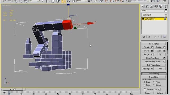The image size is (170, 95).
Task: Open the Bevel settings dialog icon
Action: coord(152,51)
